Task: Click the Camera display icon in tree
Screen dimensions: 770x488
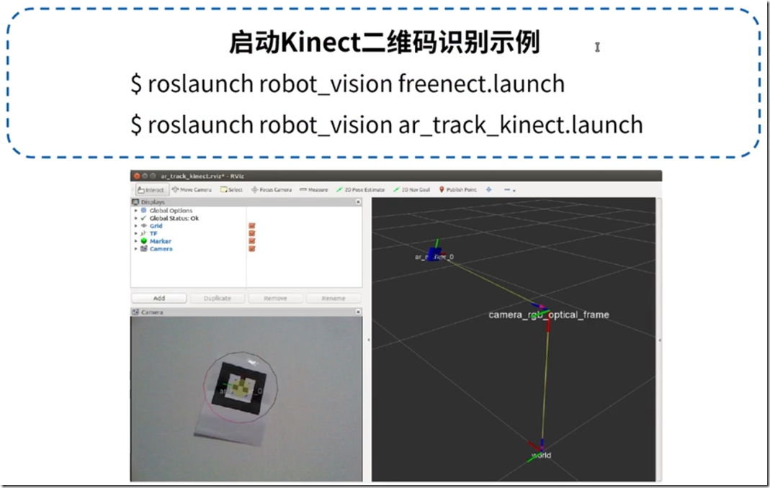Action: (144, 249)
